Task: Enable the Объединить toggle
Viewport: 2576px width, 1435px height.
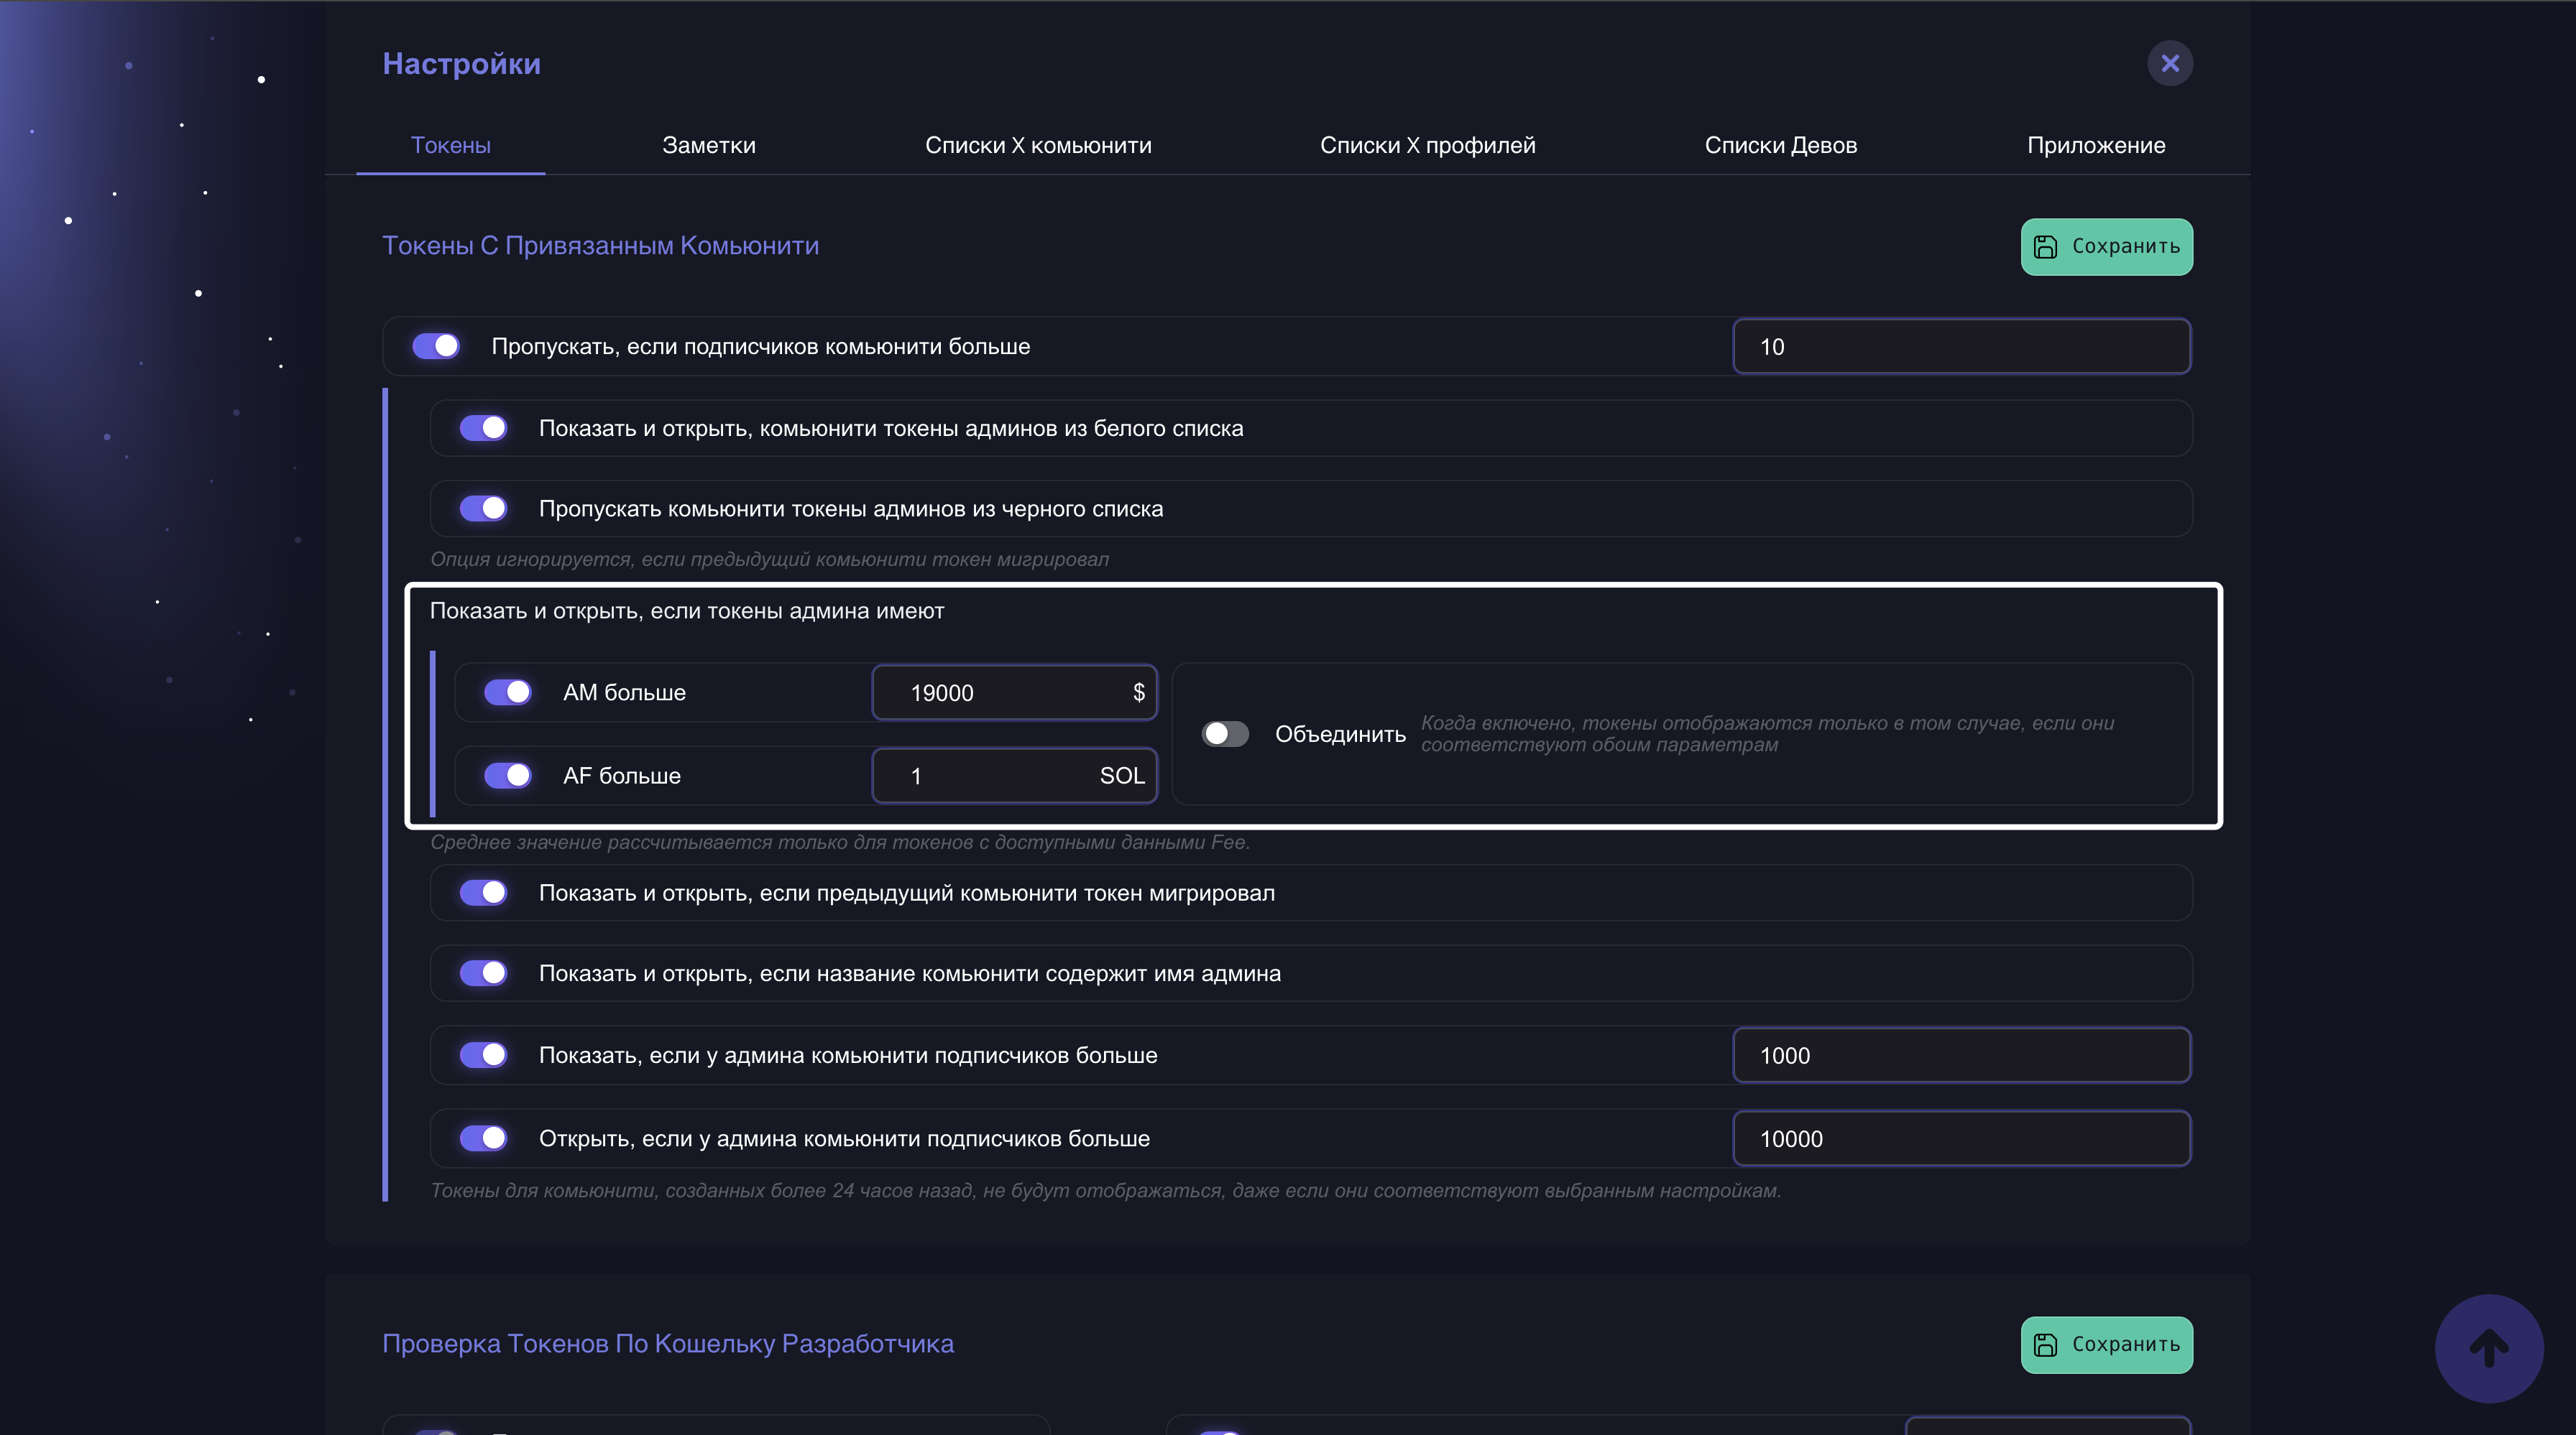Action: click(1225, 733)
